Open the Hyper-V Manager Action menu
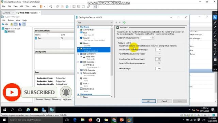Viewport: 218px width, 123px height. (x=11, y=20)
